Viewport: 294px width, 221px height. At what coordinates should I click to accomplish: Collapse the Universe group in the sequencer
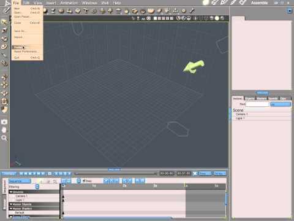tap(11, 192)
